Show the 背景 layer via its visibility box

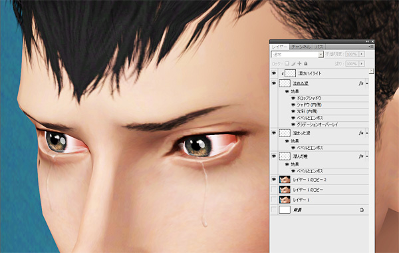pyautogui.click(x=274, y=210)
